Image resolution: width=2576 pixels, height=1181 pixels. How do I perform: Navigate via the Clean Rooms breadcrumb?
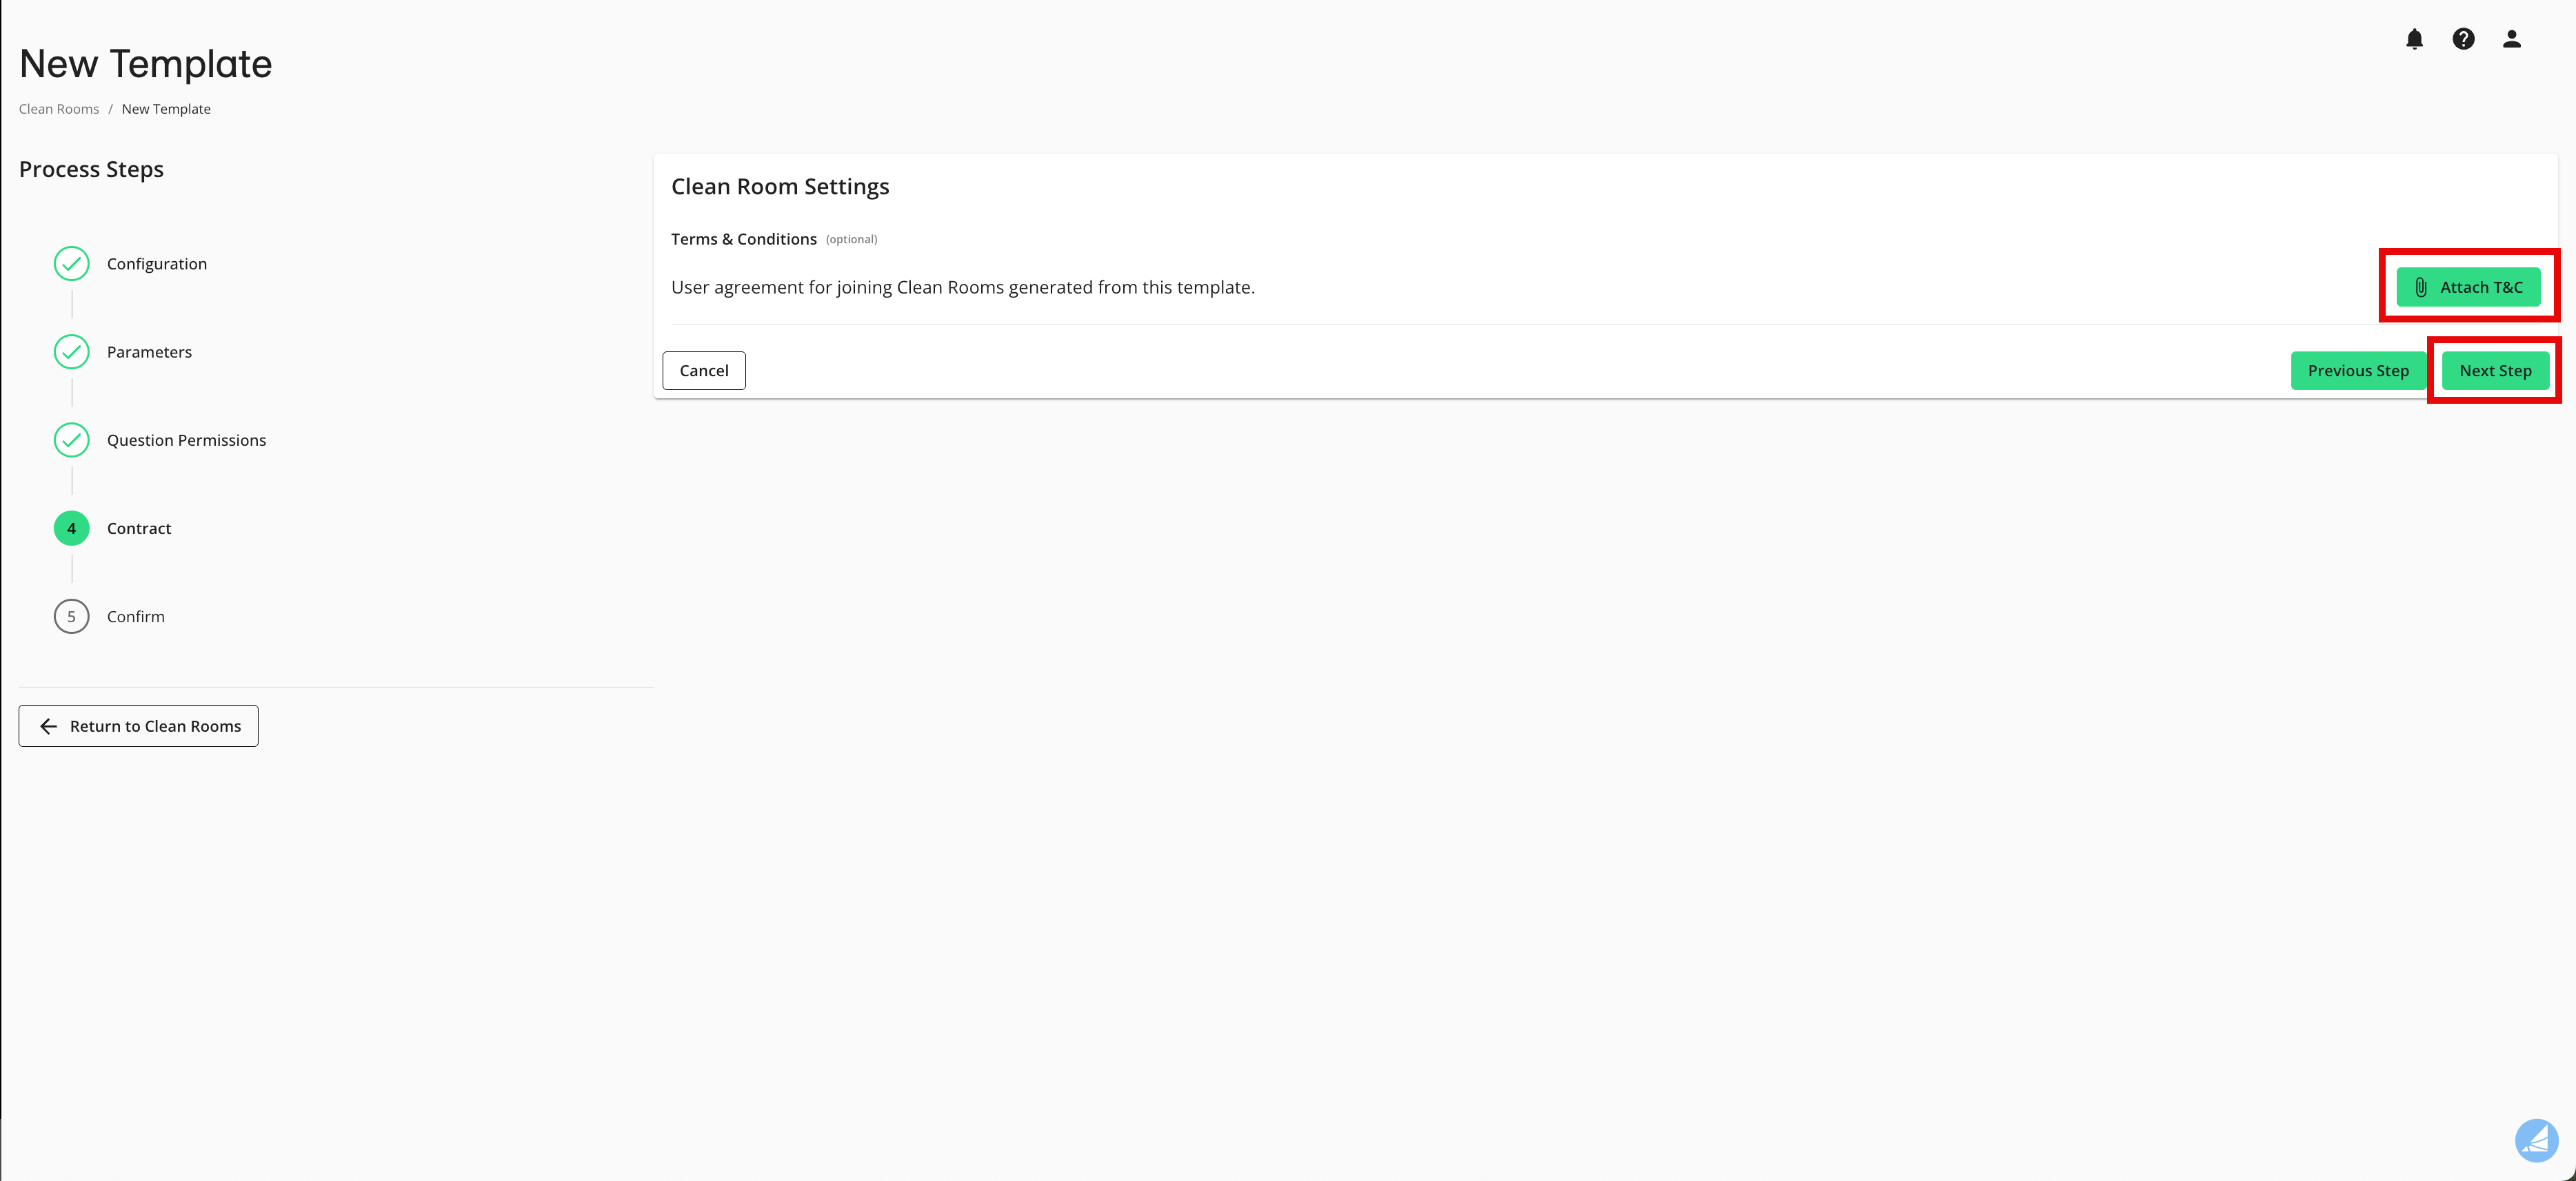click(58, 108)
